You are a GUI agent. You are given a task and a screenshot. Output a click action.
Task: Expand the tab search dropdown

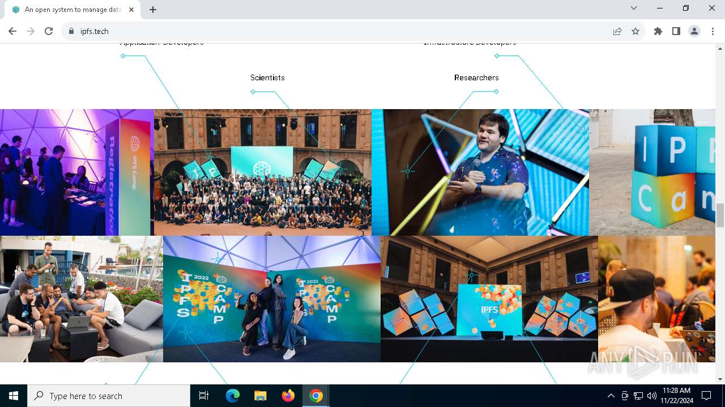click(x=634, y=8)
